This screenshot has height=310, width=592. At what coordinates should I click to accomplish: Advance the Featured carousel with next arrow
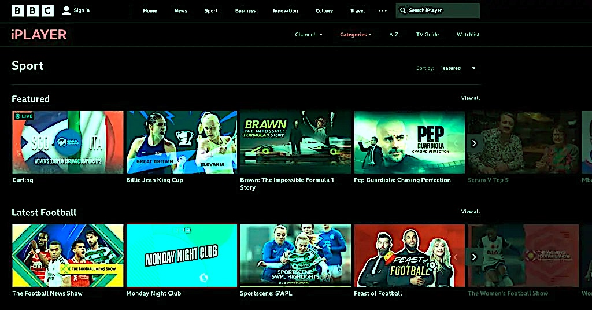474,143
